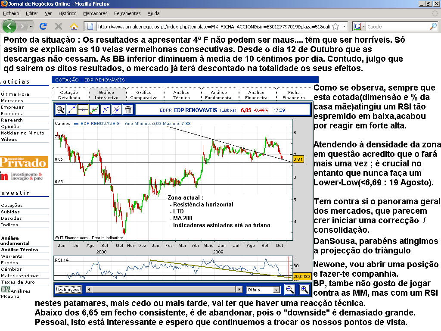Click the Firefox logo in title bar

(x=4, y=3)
